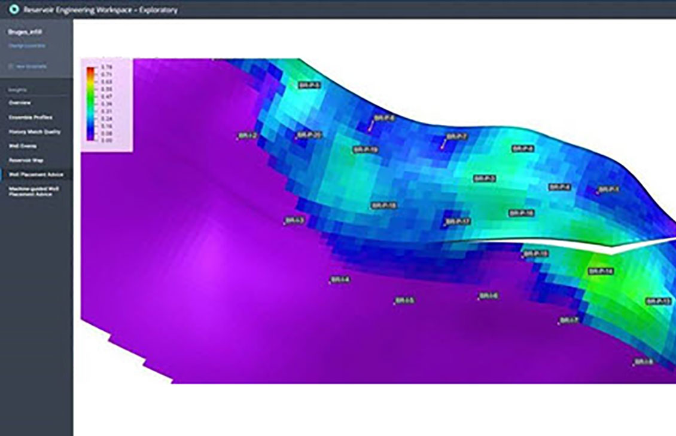Select History Match Quality in sidebar

[34, 131]
